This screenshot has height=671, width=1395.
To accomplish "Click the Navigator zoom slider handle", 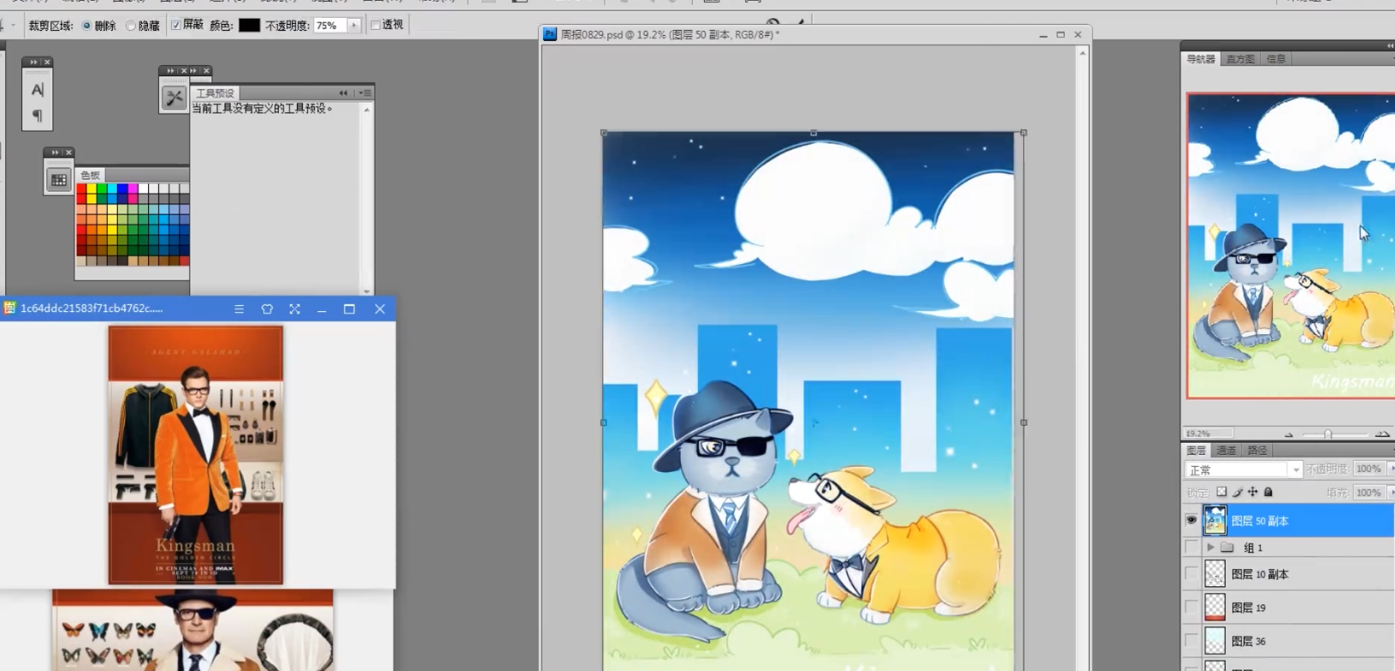I will [x=1328, y=434].
